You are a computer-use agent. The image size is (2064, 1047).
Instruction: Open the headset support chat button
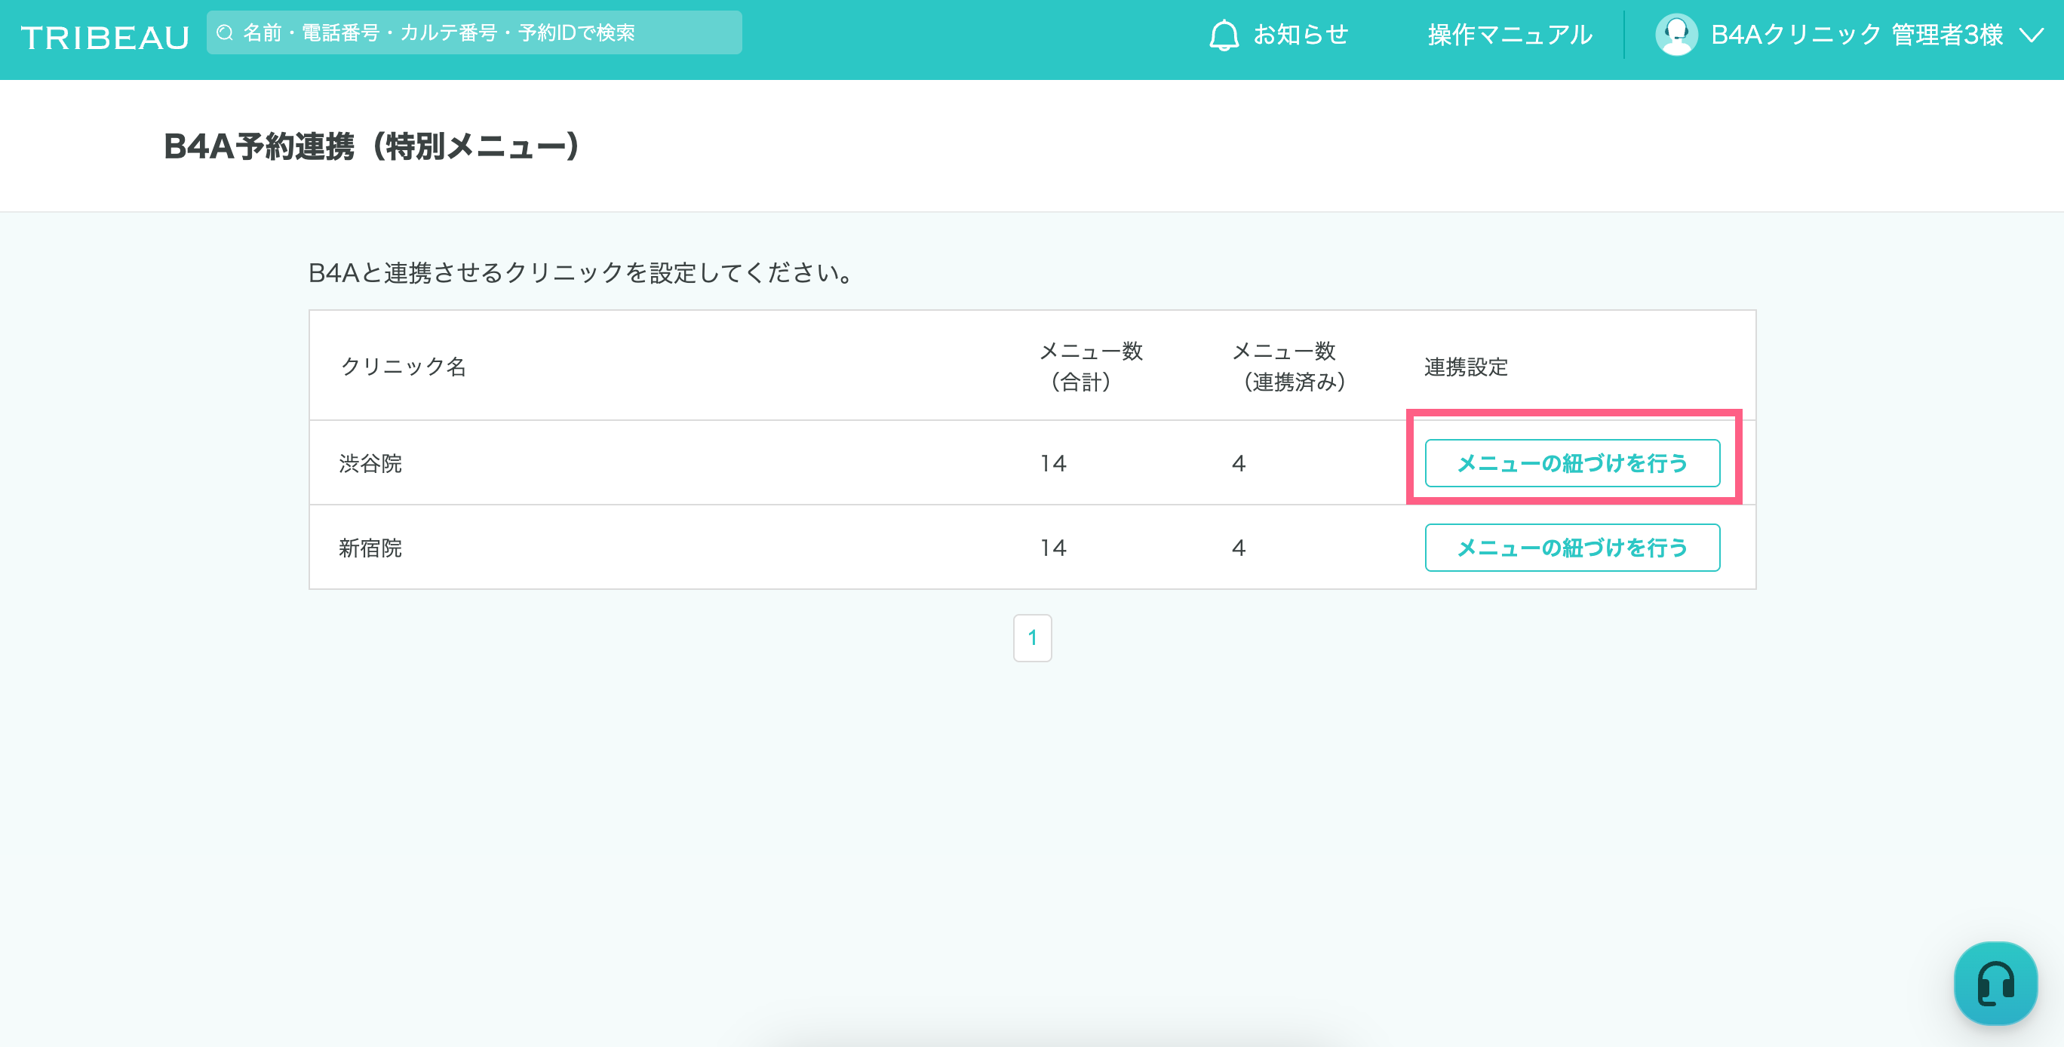click(1995, 983)
